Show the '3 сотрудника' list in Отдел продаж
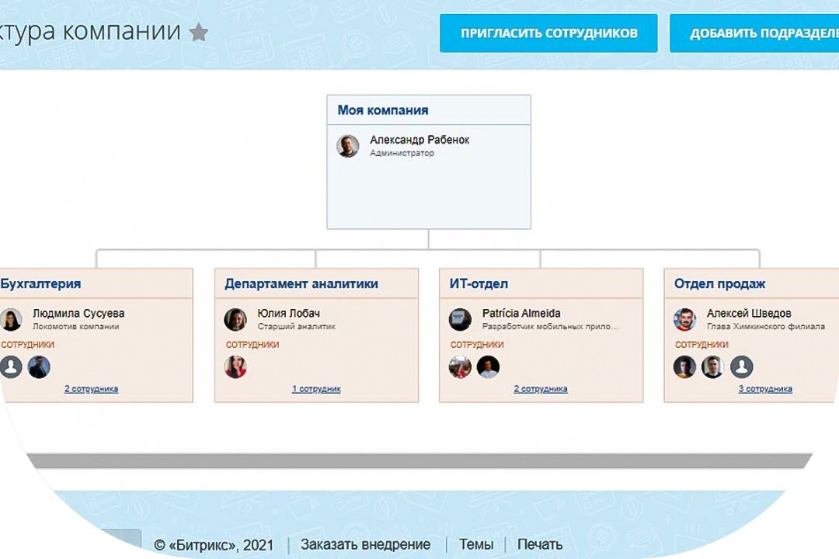The height and width of the screenshot is (559, 839). click(765, 389)
